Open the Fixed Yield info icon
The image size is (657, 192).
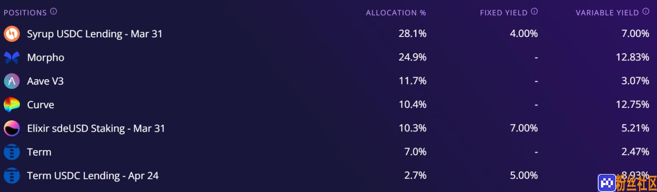pos(534,12)
